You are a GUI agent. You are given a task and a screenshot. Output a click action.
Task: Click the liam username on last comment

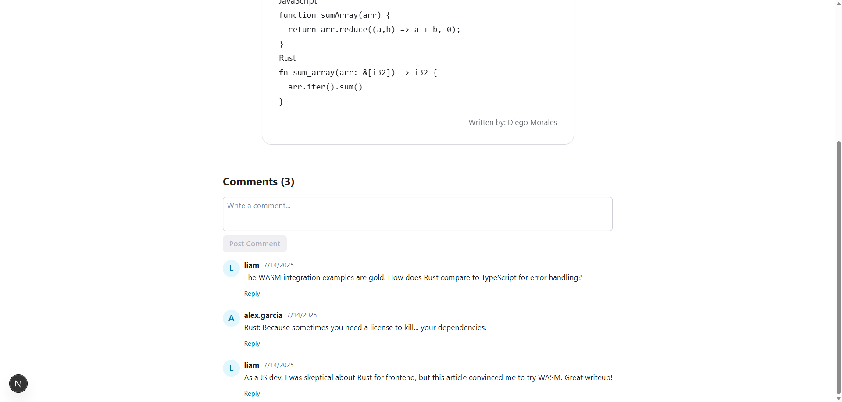[251, 365]
